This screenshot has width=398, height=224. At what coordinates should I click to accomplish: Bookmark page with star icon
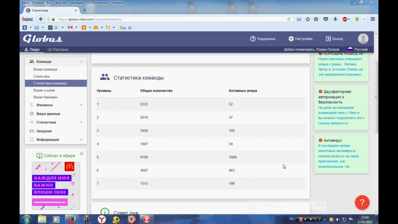tap(307, 19)
